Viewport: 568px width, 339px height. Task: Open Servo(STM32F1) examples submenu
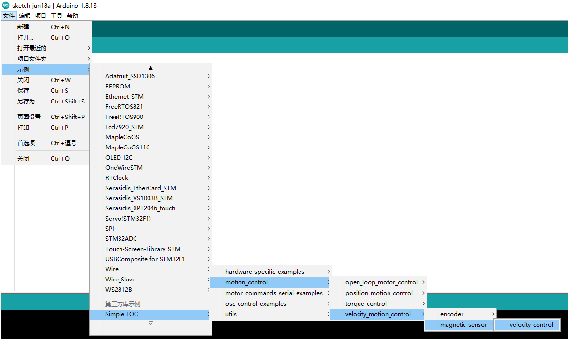pyautogui.click(x=150, y=218)
